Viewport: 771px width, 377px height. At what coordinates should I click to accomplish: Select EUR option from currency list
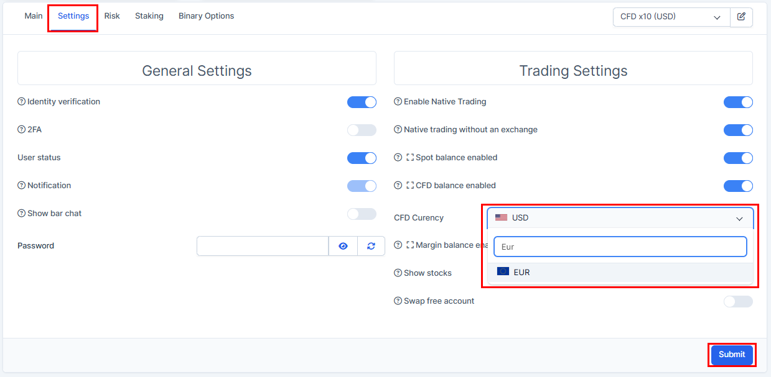click(x=521, y=272)
